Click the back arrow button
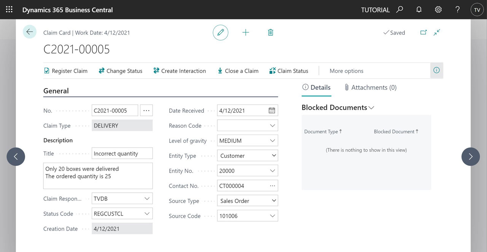This screenshot has height=252, width=487. [30, 32]
